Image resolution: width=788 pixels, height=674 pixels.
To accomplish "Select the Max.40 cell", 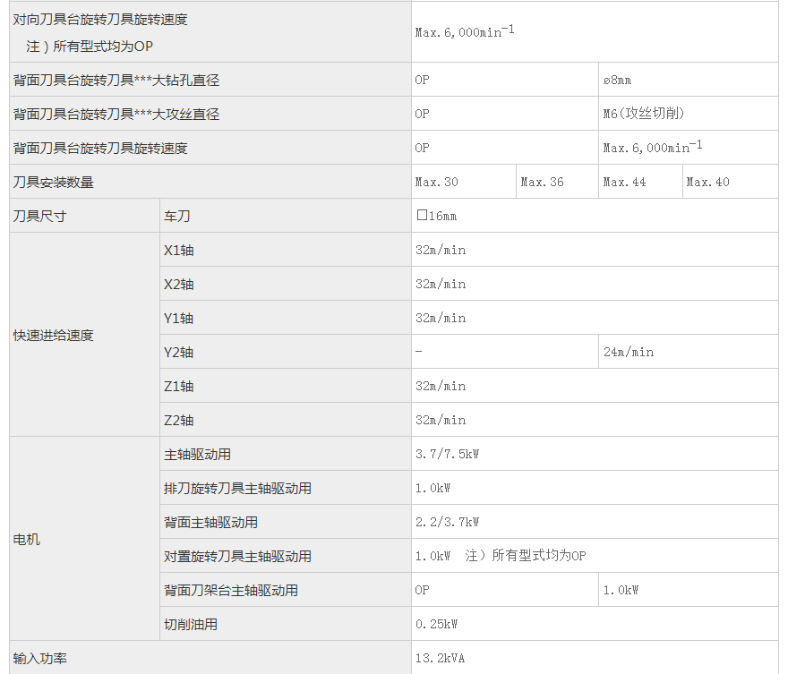I will point(708,182).
